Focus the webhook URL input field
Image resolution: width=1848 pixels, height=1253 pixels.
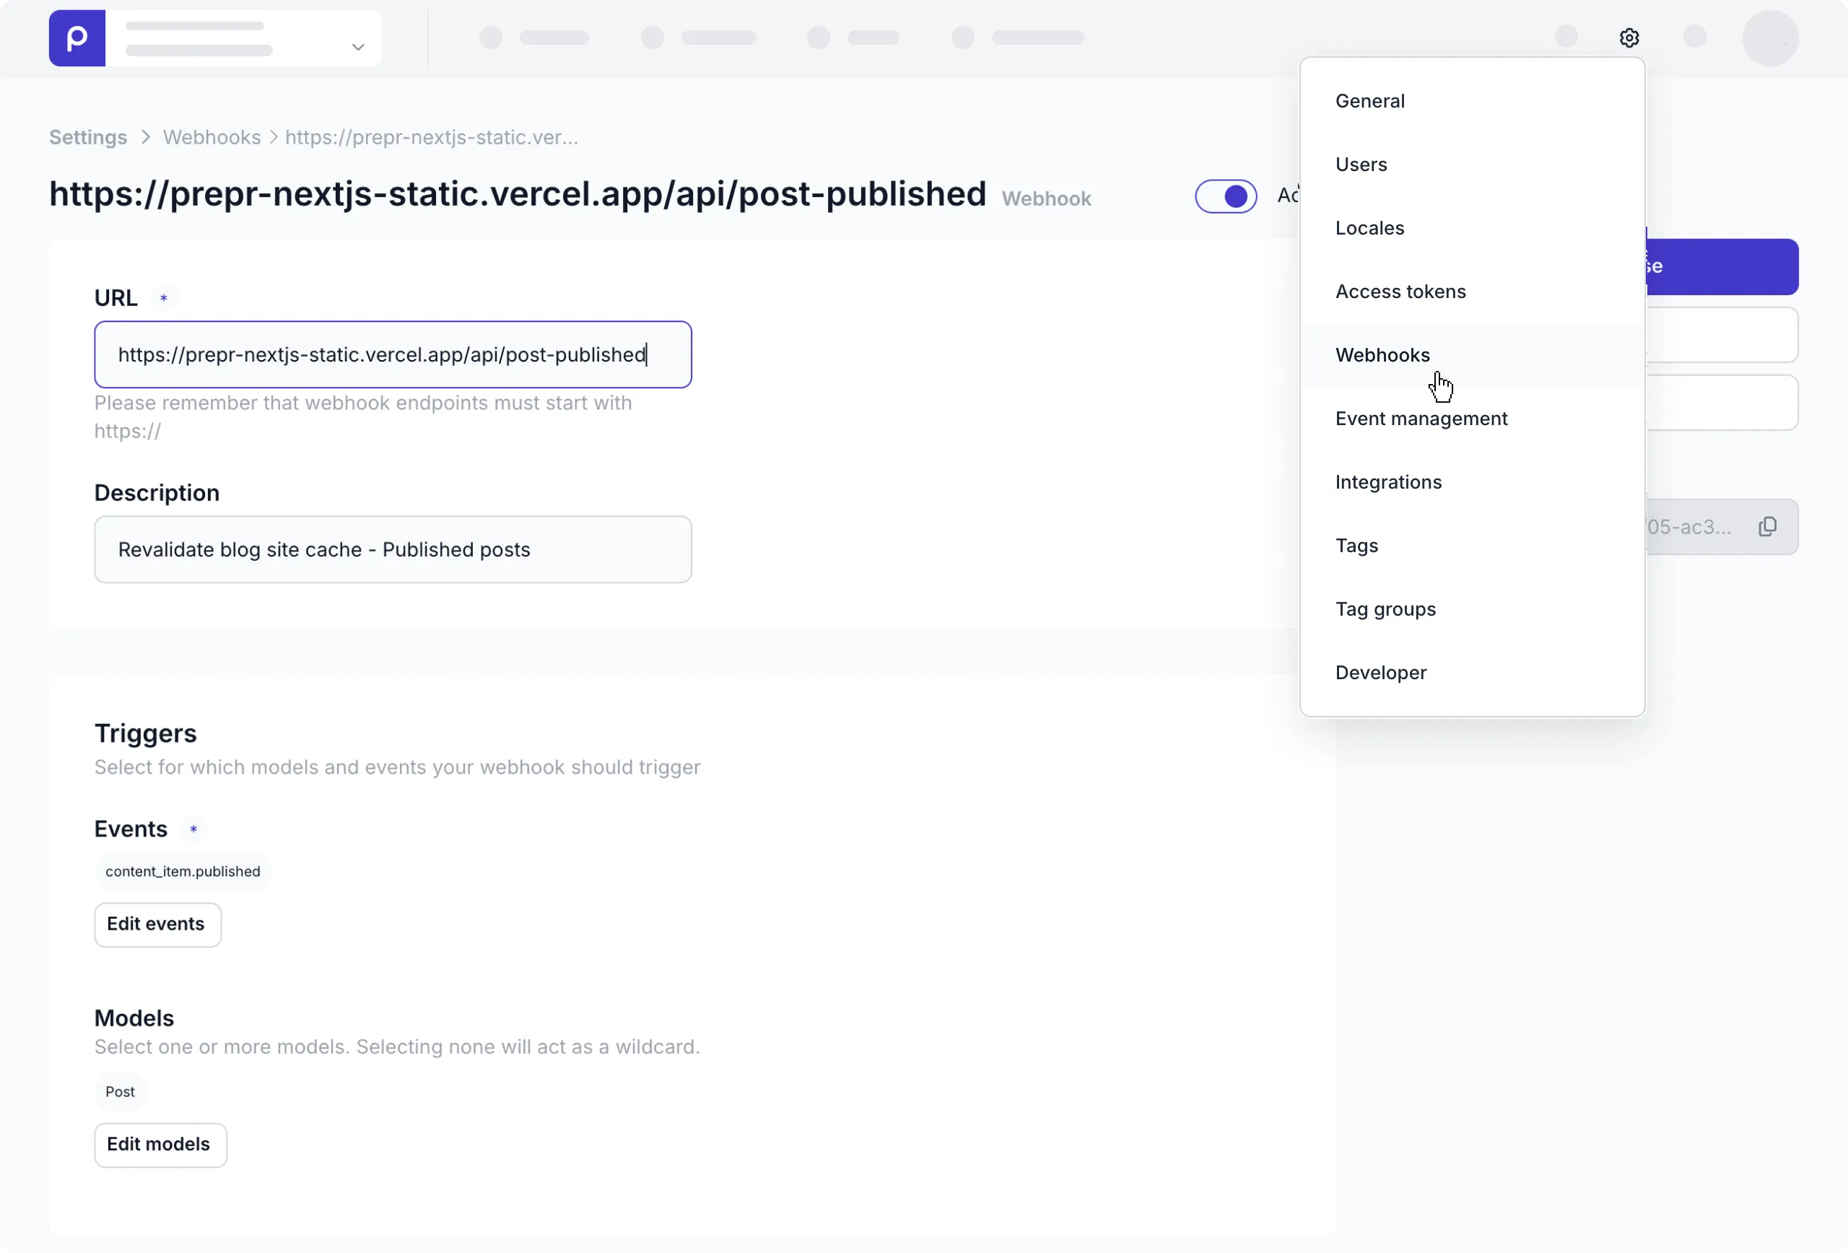393,354
